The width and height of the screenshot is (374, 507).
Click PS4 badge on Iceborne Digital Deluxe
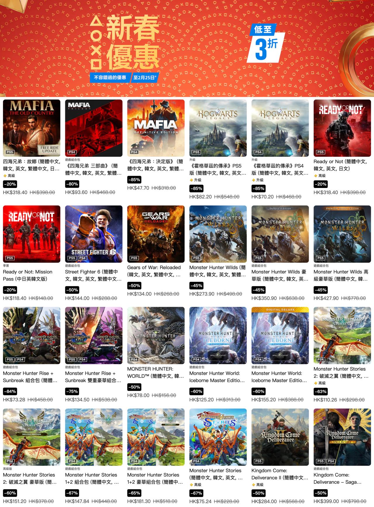(x=258, y=359)
